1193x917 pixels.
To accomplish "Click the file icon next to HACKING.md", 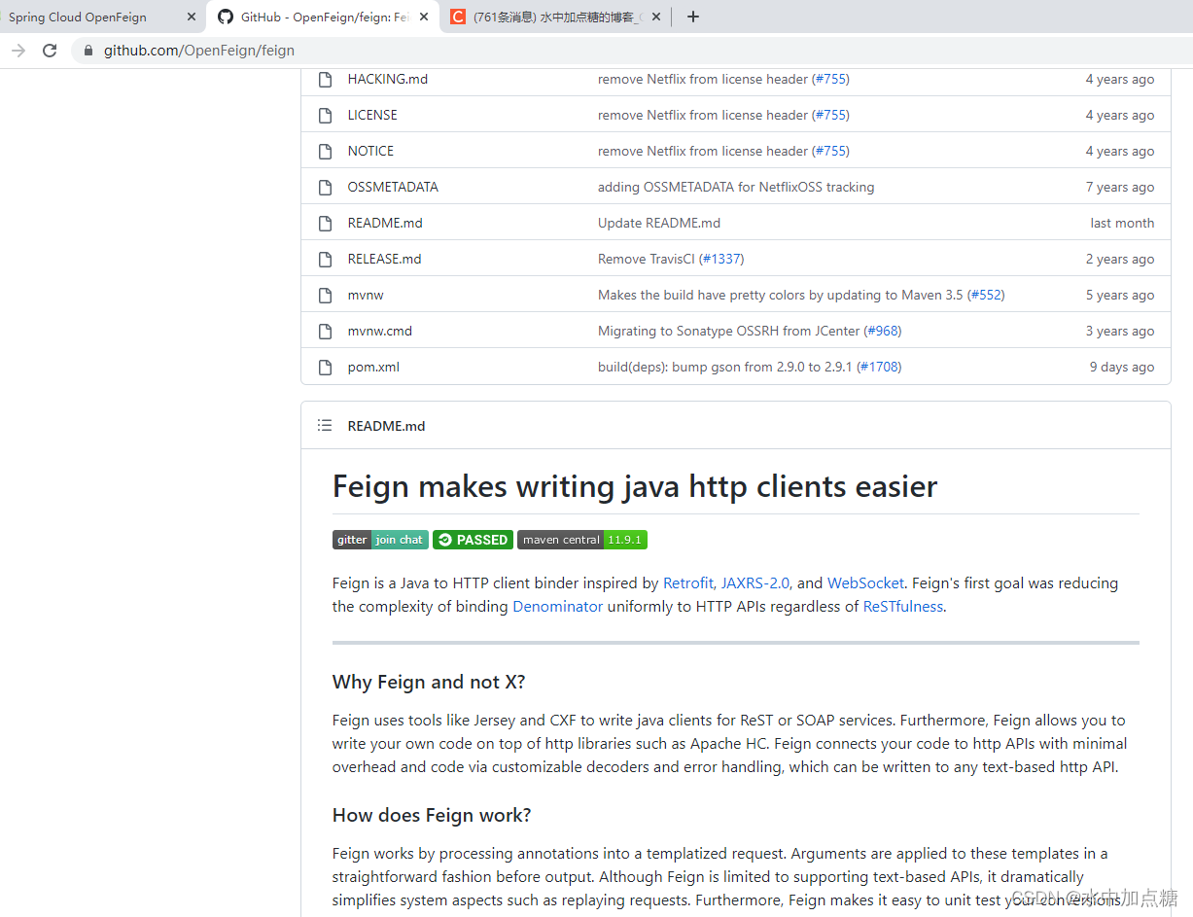I will 326,79.
